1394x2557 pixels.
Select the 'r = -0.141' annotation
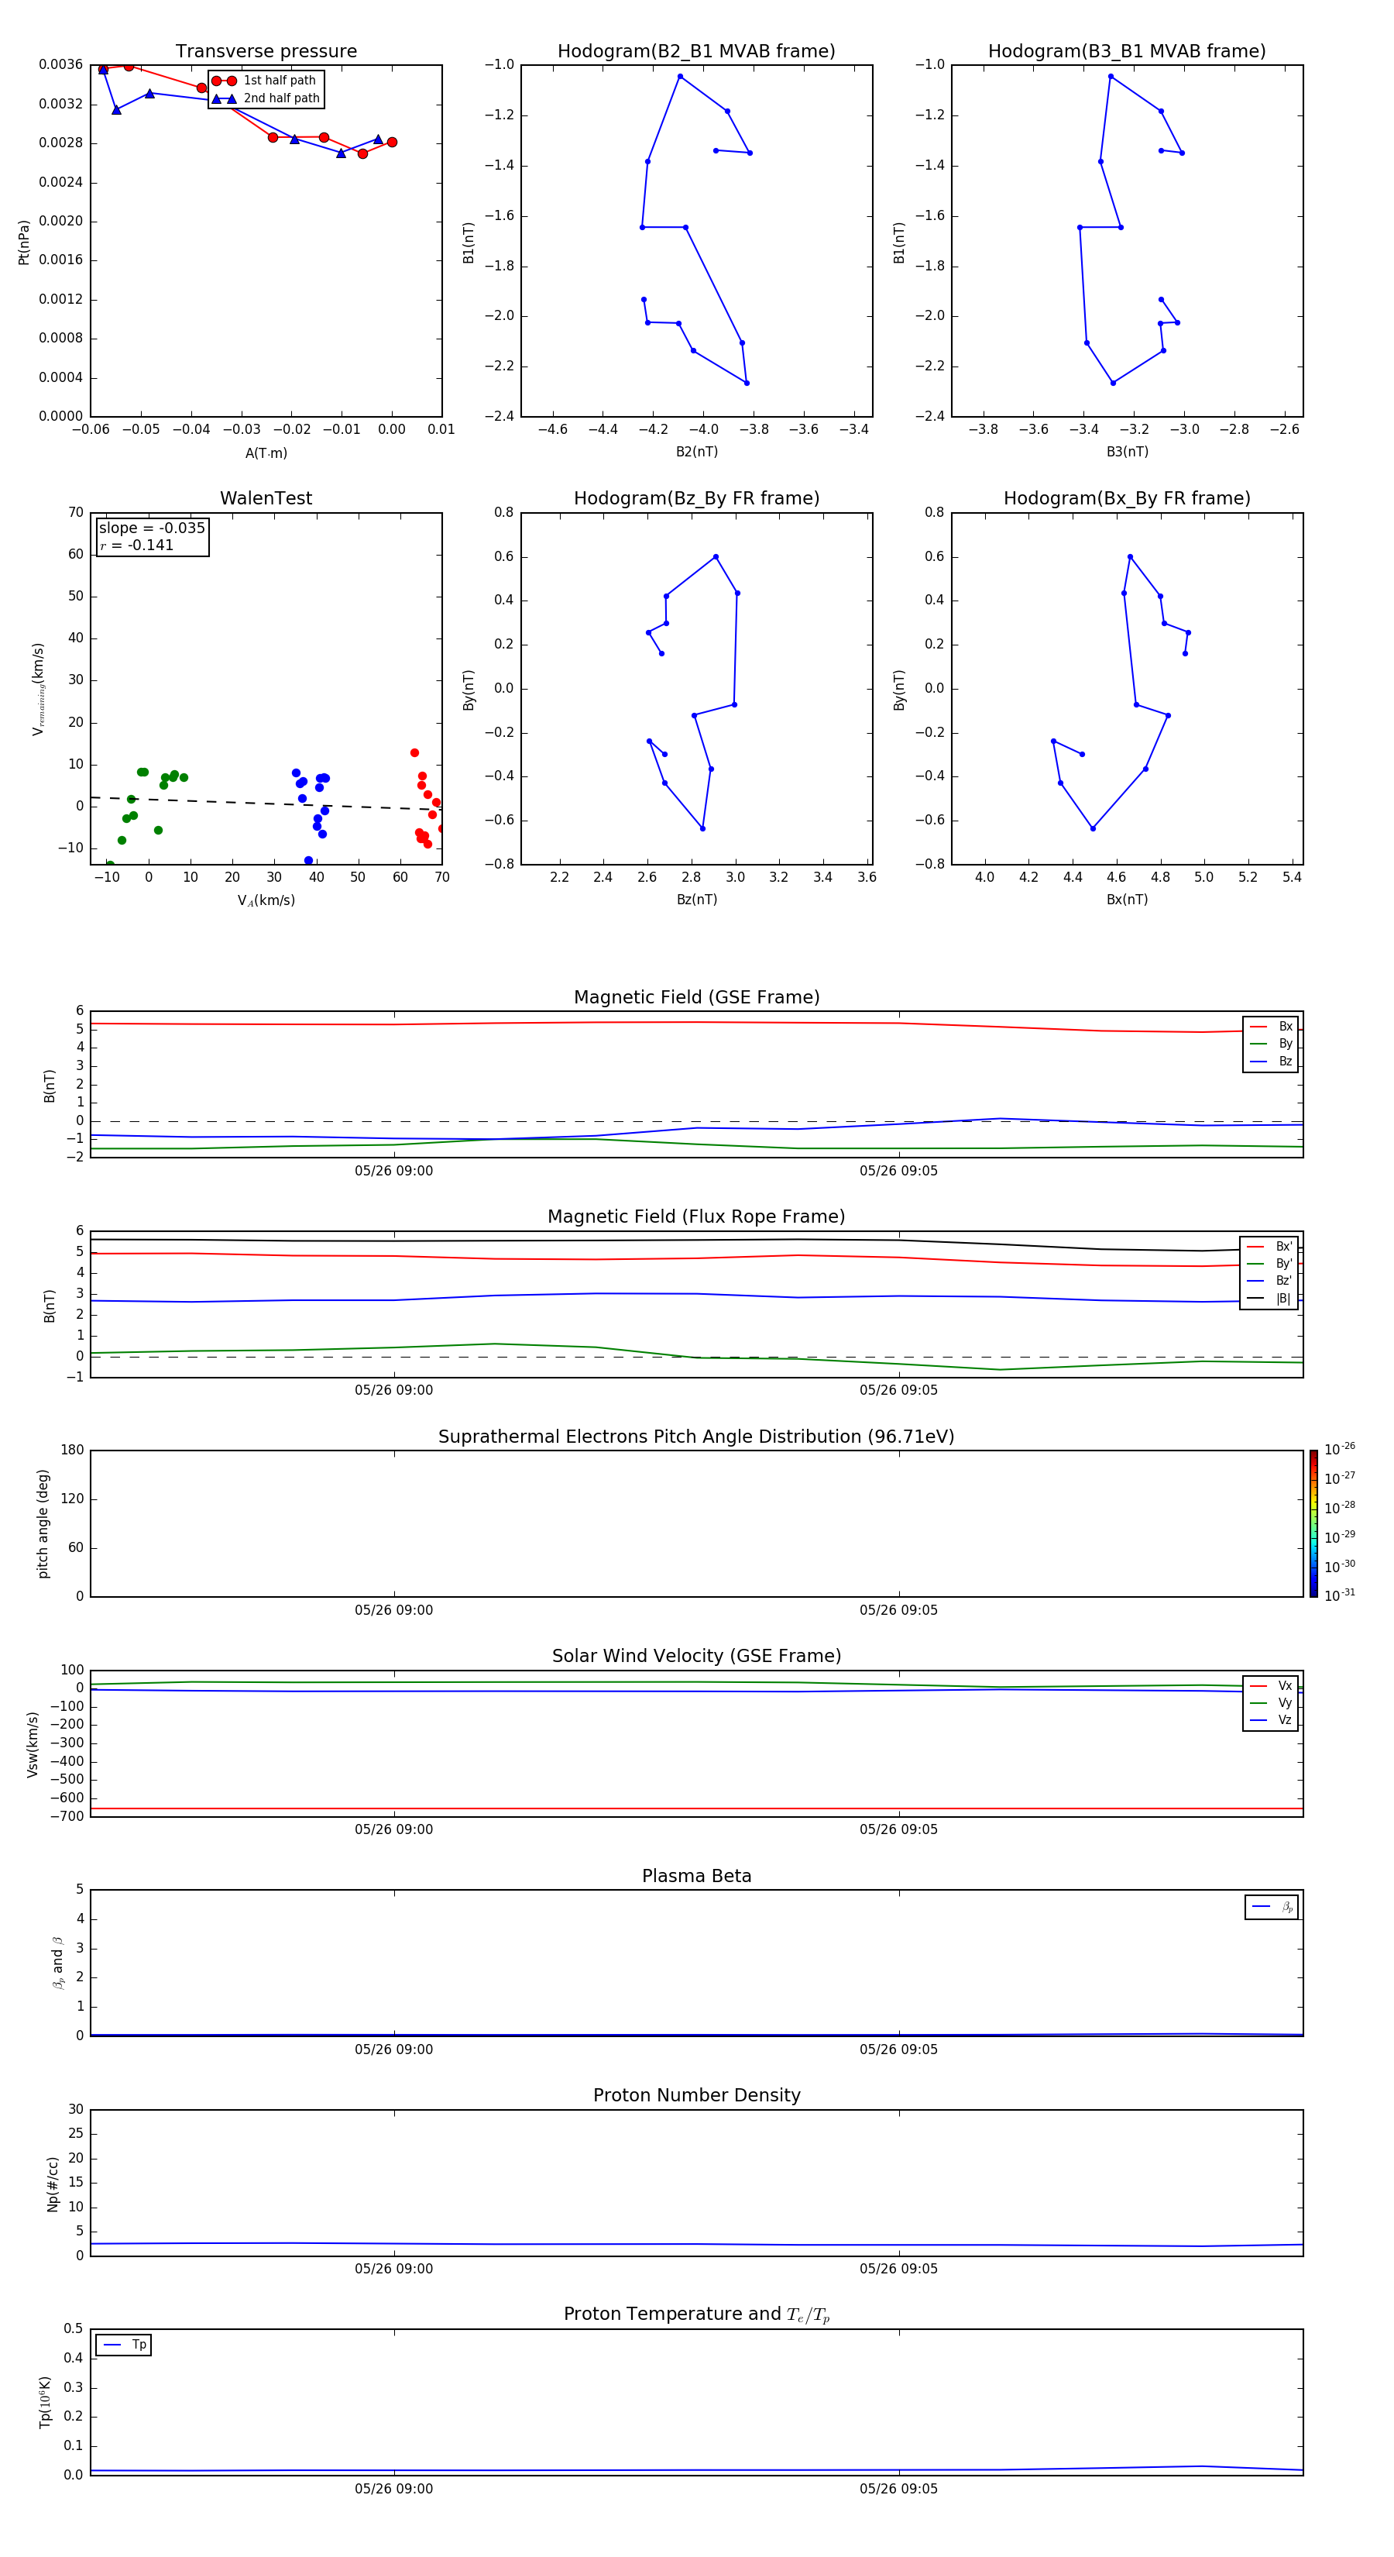click(137, 545)
